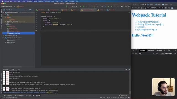This screenshot has width=177, height=99.
Task: Click the Debug bug icon in the toolbar
Action: (x=84, y=7)
